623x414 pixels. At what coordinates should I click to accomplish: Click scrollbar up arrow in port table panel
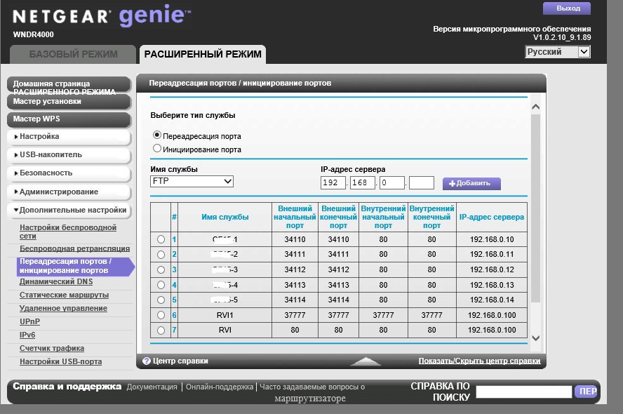(x=535, y=107)
